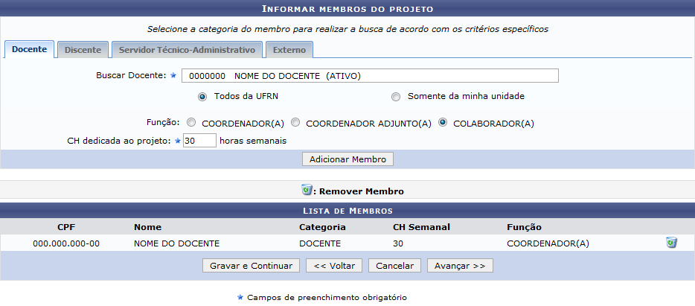Viewport: 695px width, 306px height.
Task: Click the CPF column header
Action: point(66,227)
